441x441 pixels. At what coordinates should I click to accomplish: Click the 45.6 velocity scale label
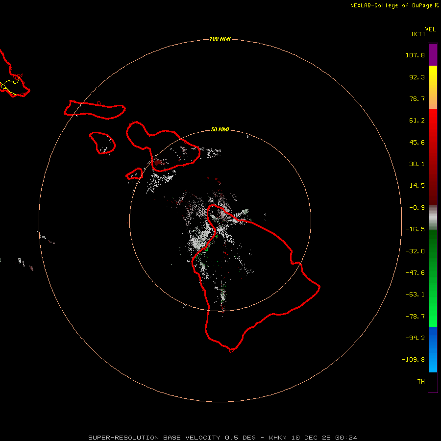tap(417, 142)
